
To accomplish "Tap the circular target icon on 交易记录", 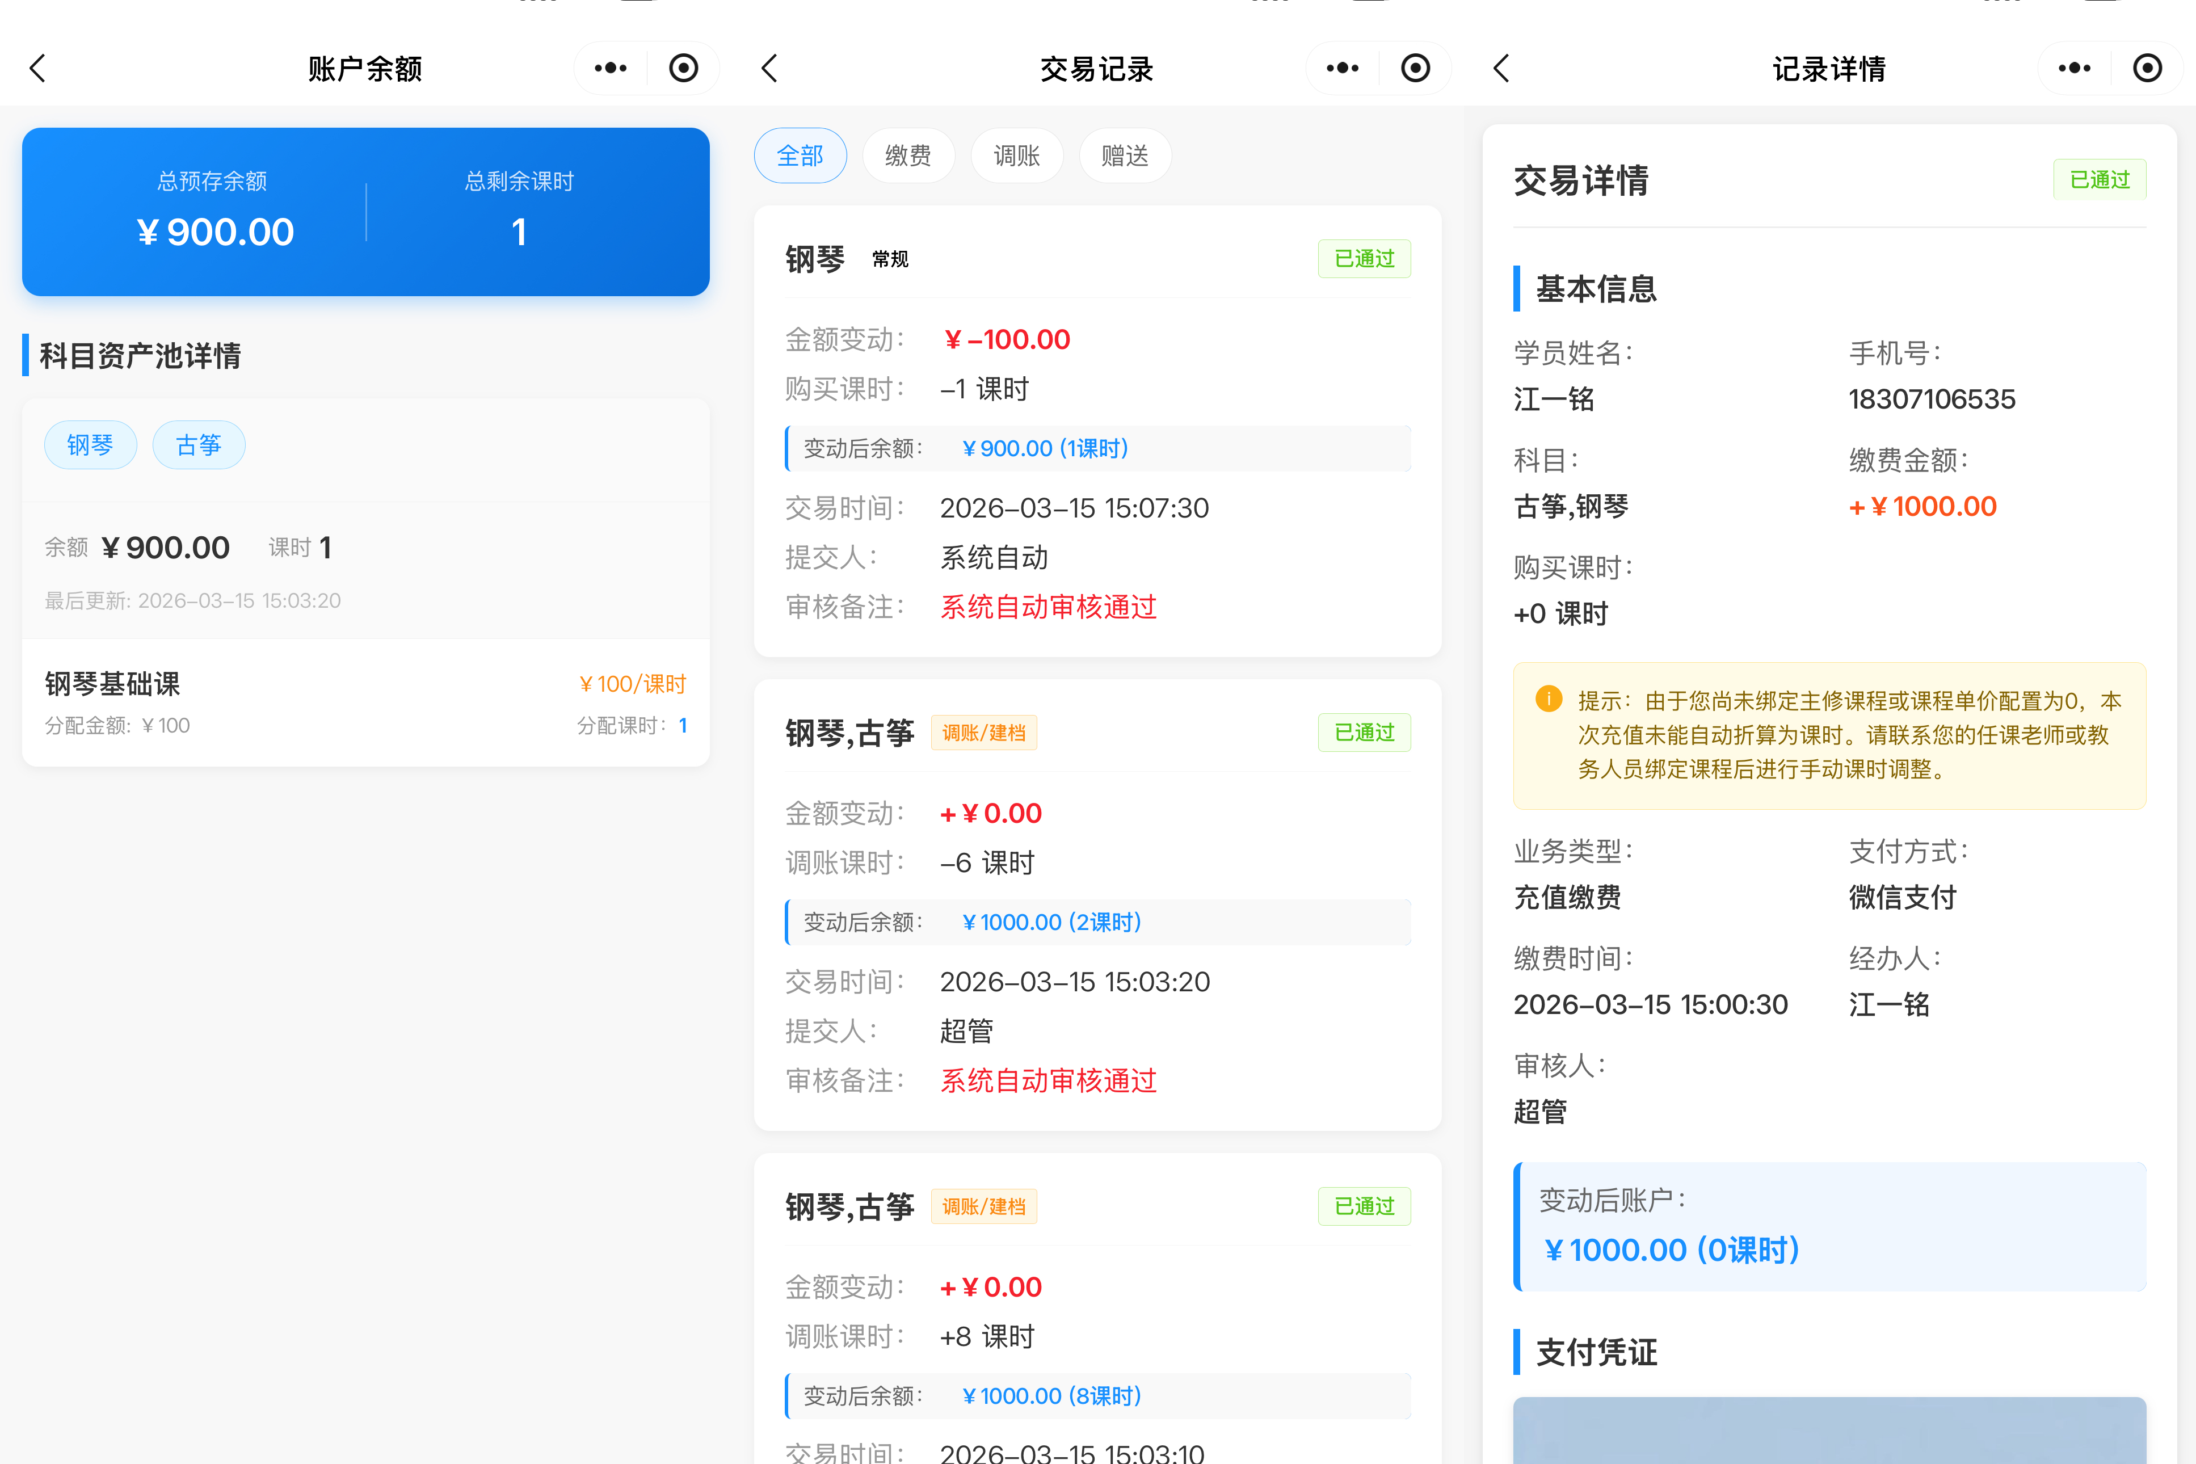I will click(1415, 68).
